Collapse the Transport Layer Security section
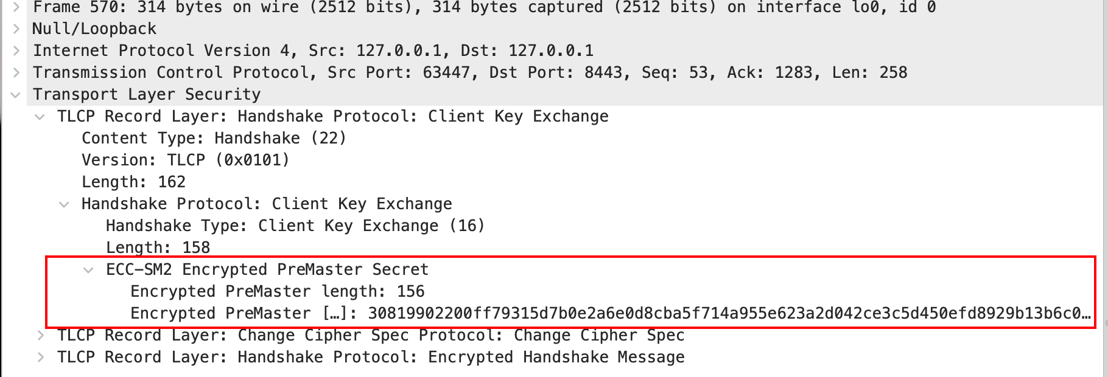Image resolution: width=1108 pixels, height=377 pixels. [16, 95]
